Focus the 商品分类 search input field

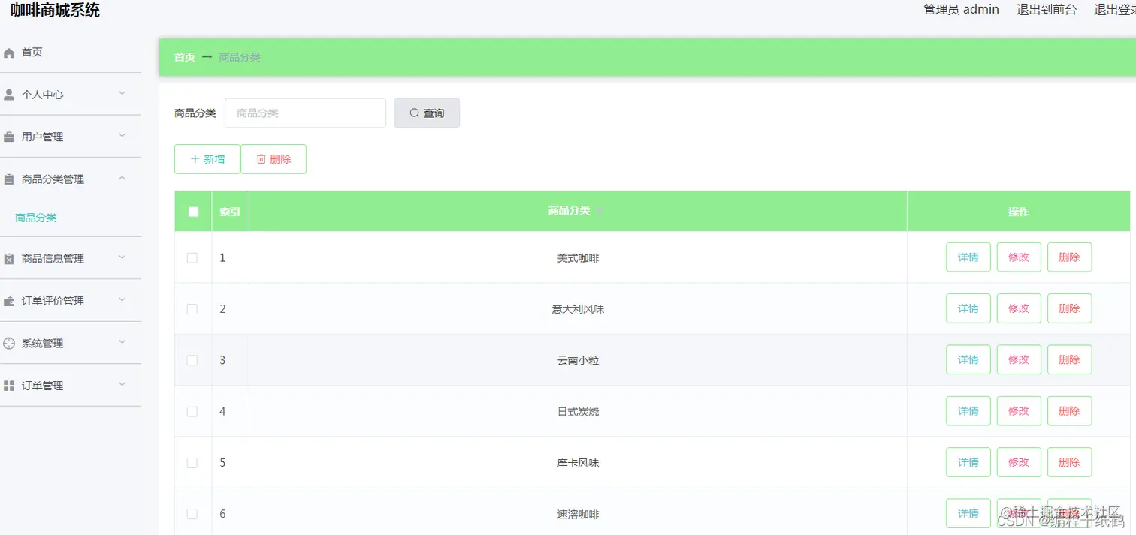[306, 113]
